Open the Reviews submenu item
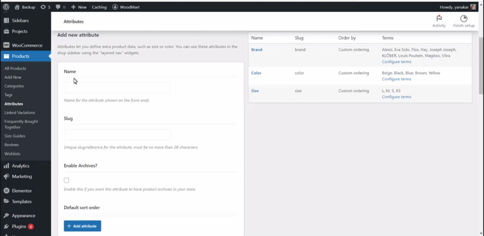Image resolution: width=484 pixels, height=236 pixels. [12, 145]
